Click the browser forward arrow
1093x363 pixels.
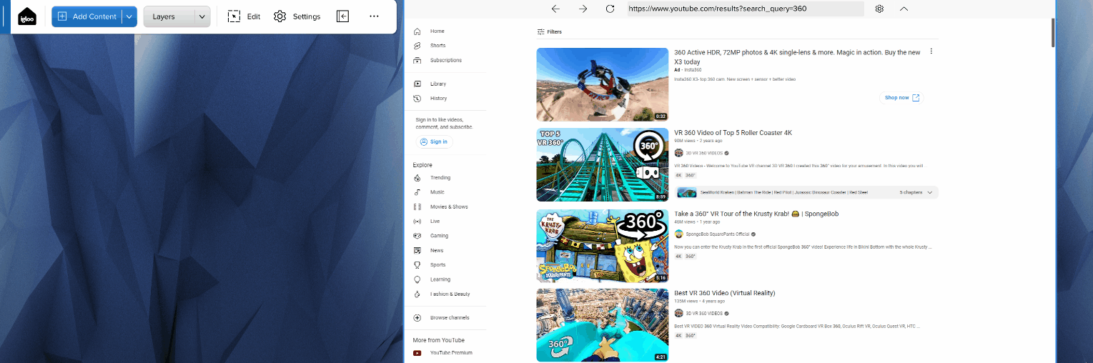click(x=583, y=9)
